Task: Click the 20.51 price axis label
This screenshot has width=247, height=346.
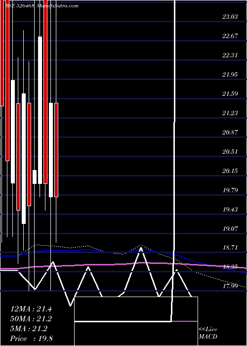Action: (230, 152)
